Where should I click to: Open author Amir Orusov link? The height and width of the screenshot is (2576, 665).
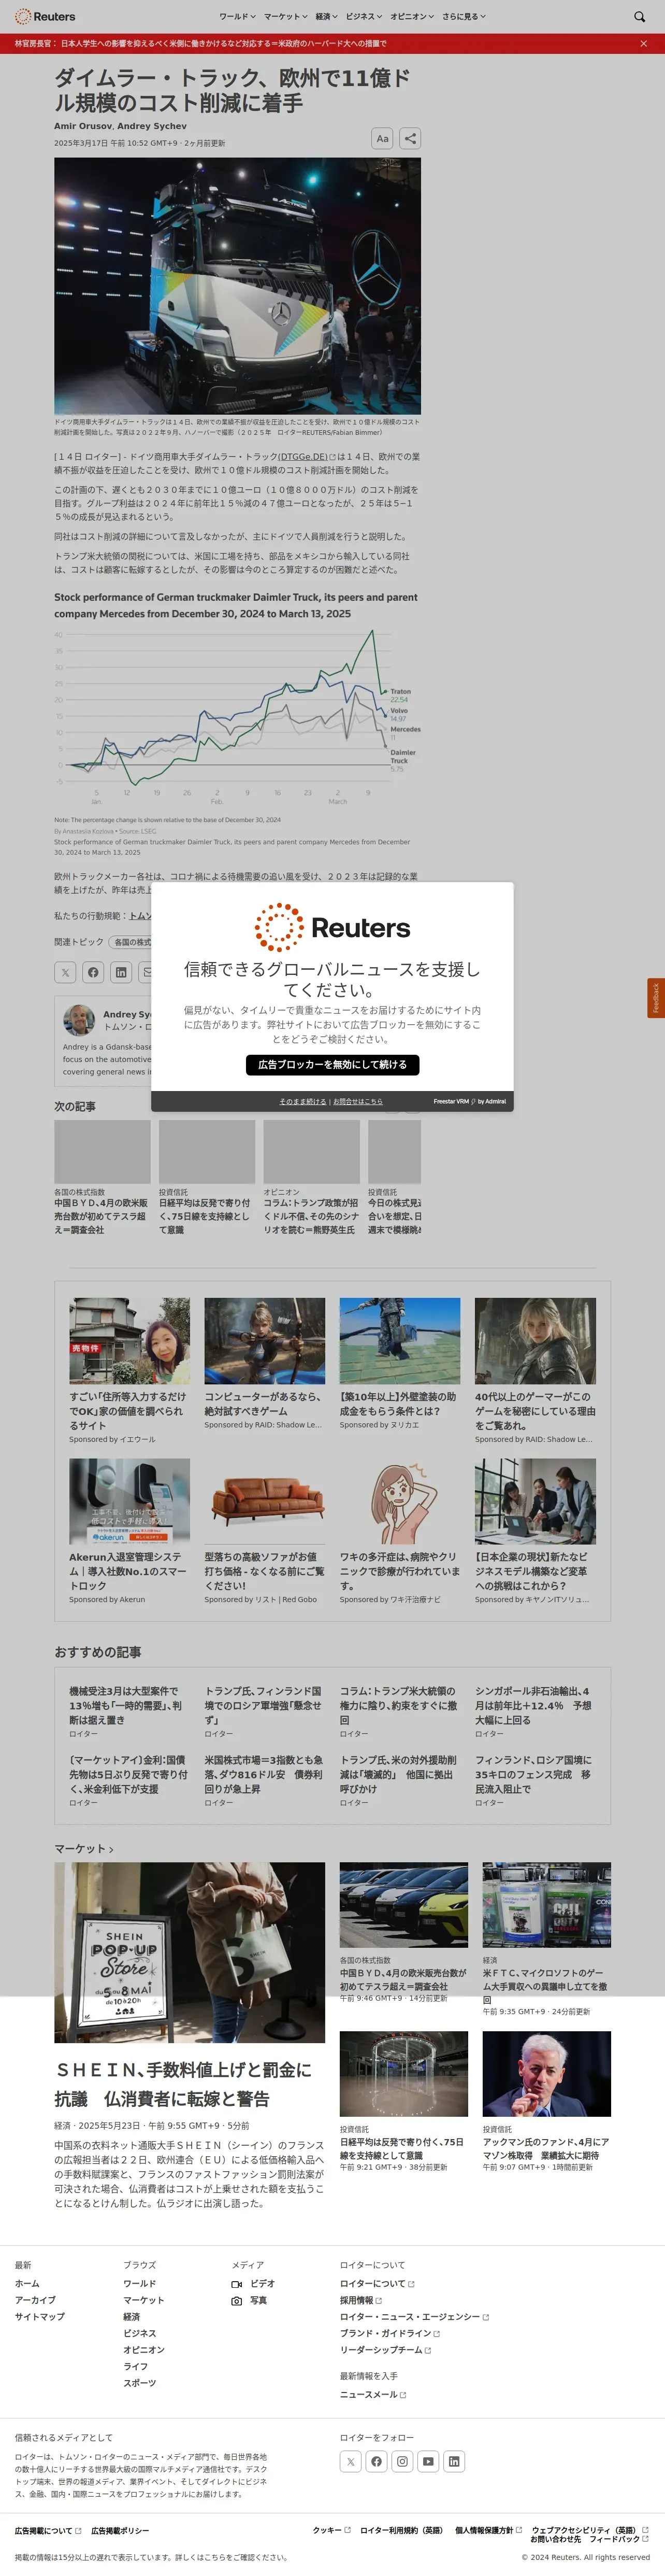point(83,126)
